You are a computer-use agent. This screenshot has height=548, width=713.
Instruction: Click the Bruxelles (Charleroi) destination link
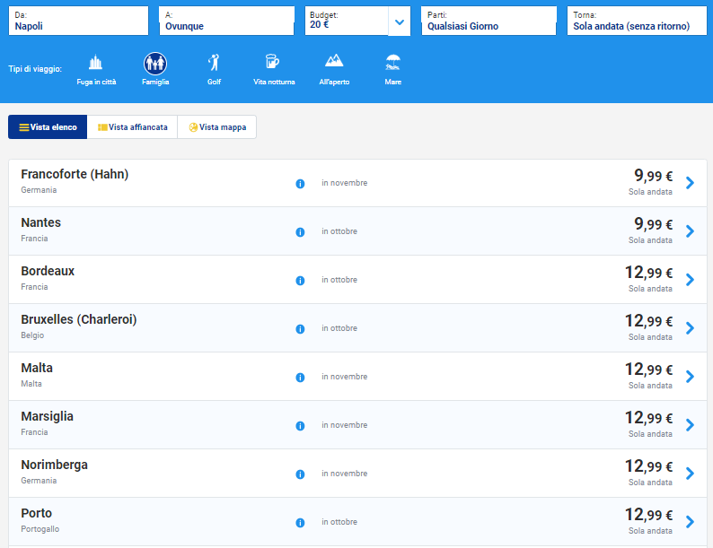point(79,319)
